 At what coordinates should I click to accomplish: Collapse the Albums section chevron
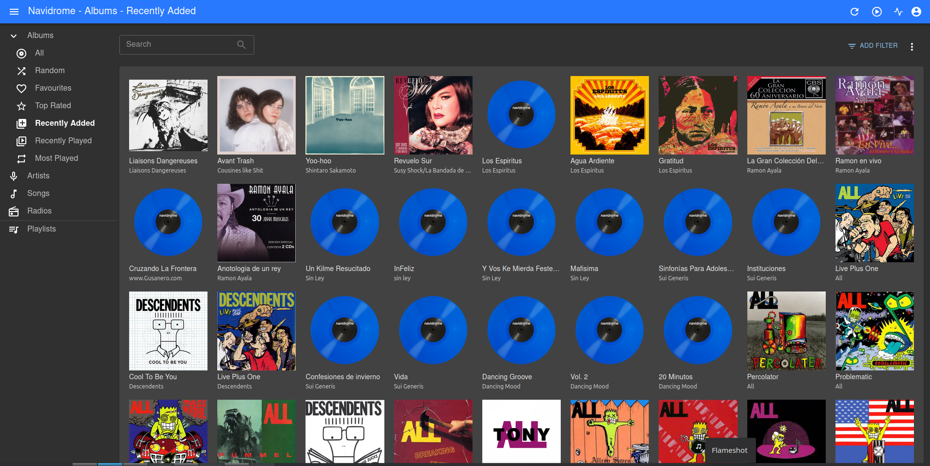point(14,36)
